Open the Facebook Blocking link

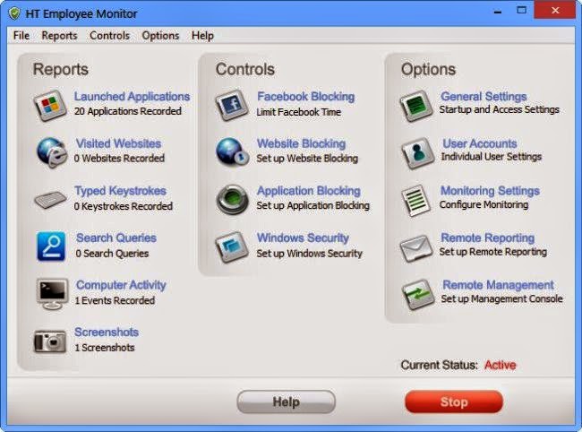click(x=306, y=96)
